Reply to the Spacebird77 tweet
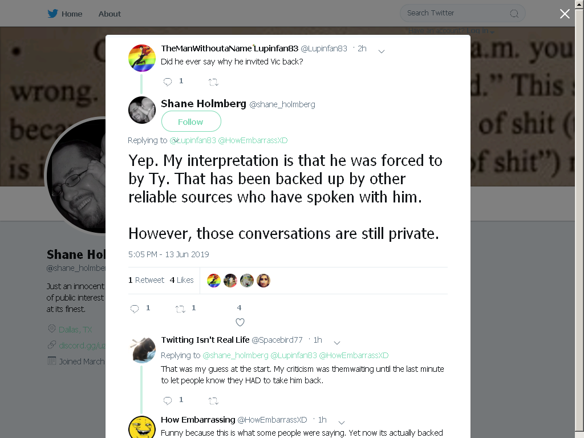 pos(168,400)
